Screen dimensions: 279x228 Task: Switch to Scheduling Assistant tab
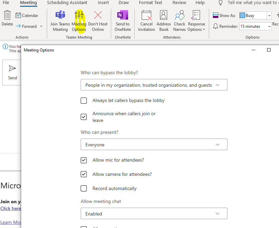click(67, 3)
